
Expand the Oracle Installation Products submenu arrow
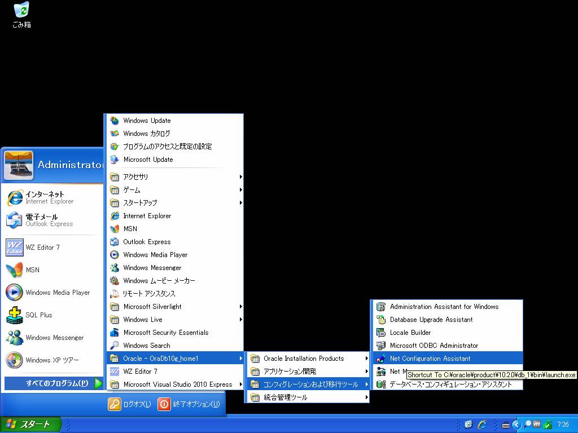(x=367, y=358)
